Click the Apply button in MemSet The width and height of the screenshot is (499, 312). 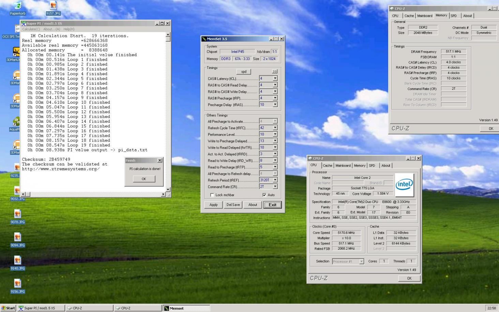[x=213, y=205]
